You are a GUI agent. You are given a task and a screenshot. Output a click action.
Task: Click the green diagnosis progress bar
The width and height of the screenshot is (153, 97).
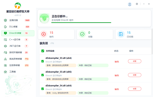pyautogui.click(x=81, y=23)
